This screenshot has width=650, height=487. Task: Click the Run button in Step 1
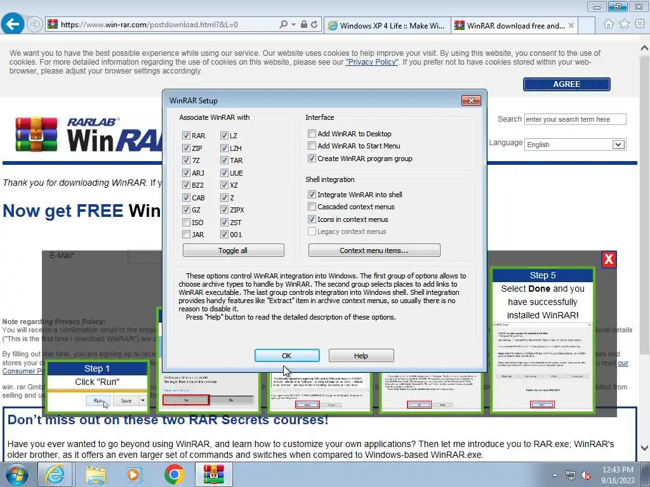(x=98, y=401)
